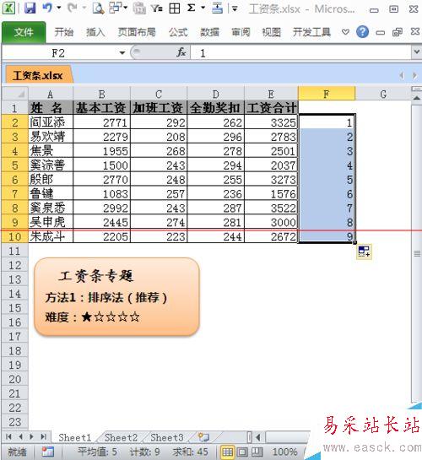Click the Excel application icon in title bar
Viewport: 422px width, 460px height.
(8, 8)
